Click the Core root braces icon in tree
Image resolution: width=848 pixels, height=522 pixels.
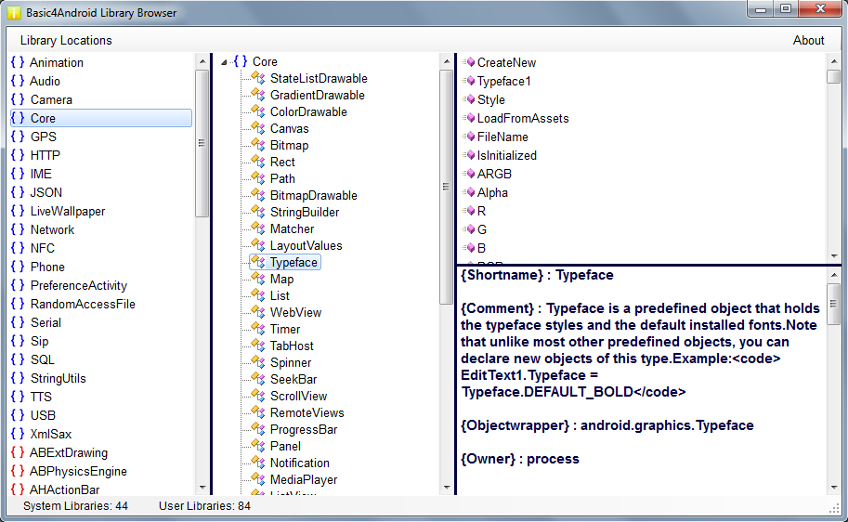coord(241,61)
